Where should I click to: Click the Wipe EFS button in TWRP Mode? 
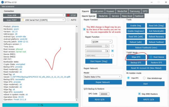click(136, 57)
